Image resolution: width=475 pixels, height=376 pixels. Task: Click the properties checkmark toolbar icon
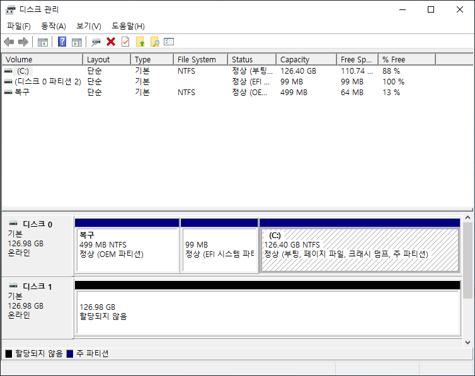click(x=125, y=42)
